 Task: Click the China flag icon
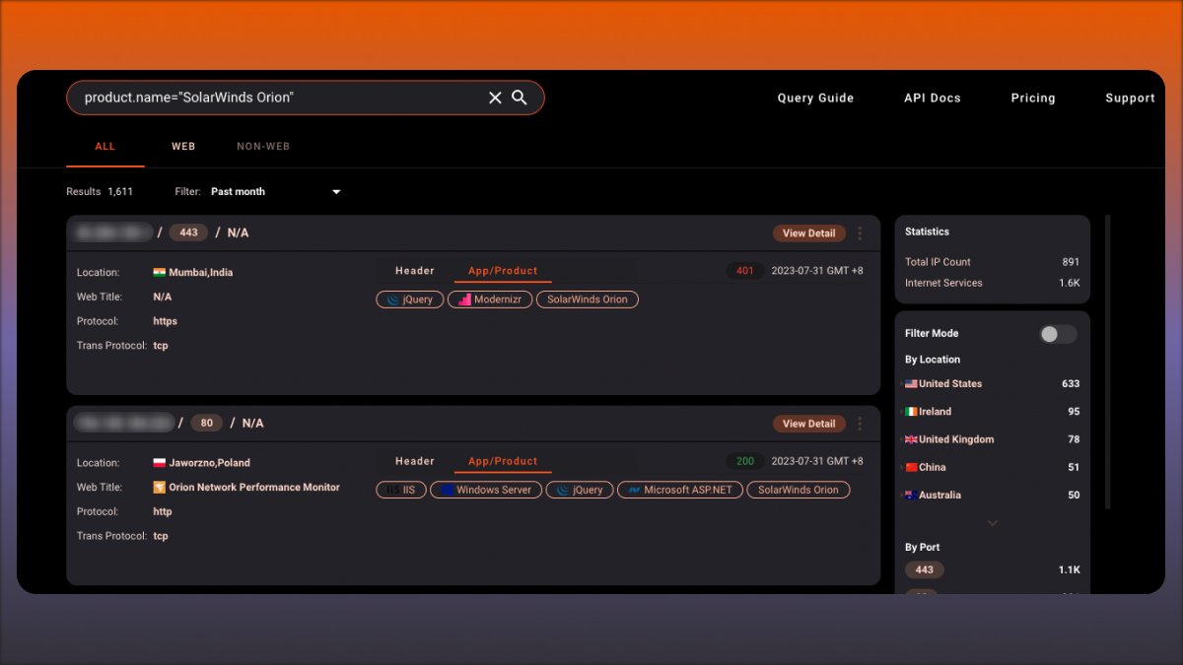[x=911, y=467]
